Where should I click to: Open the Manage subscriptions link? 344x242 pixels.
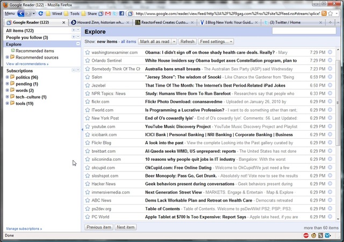tap(24, 229)
